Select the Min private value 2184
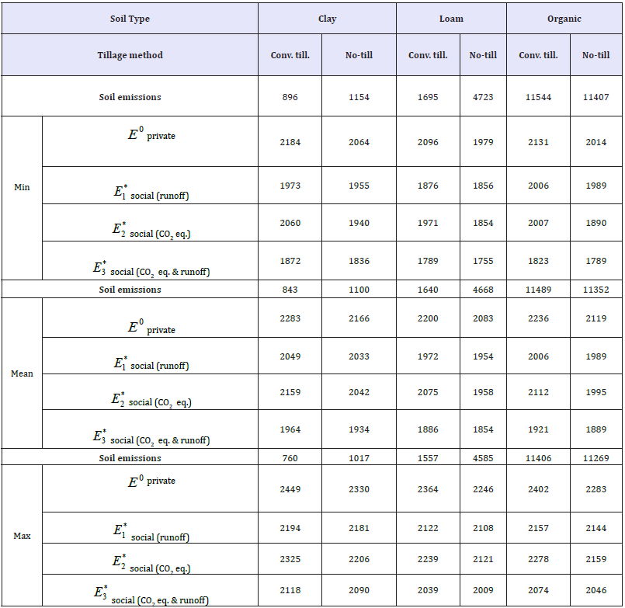 point(290,142)
